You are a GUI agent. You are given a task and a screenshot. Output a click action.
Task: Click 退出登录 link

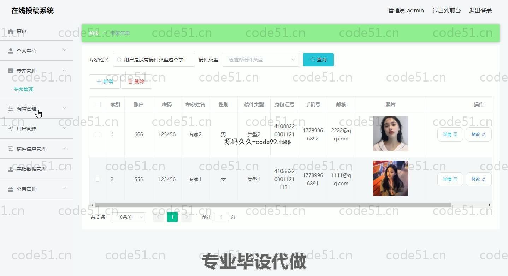(x=480, y=11)
